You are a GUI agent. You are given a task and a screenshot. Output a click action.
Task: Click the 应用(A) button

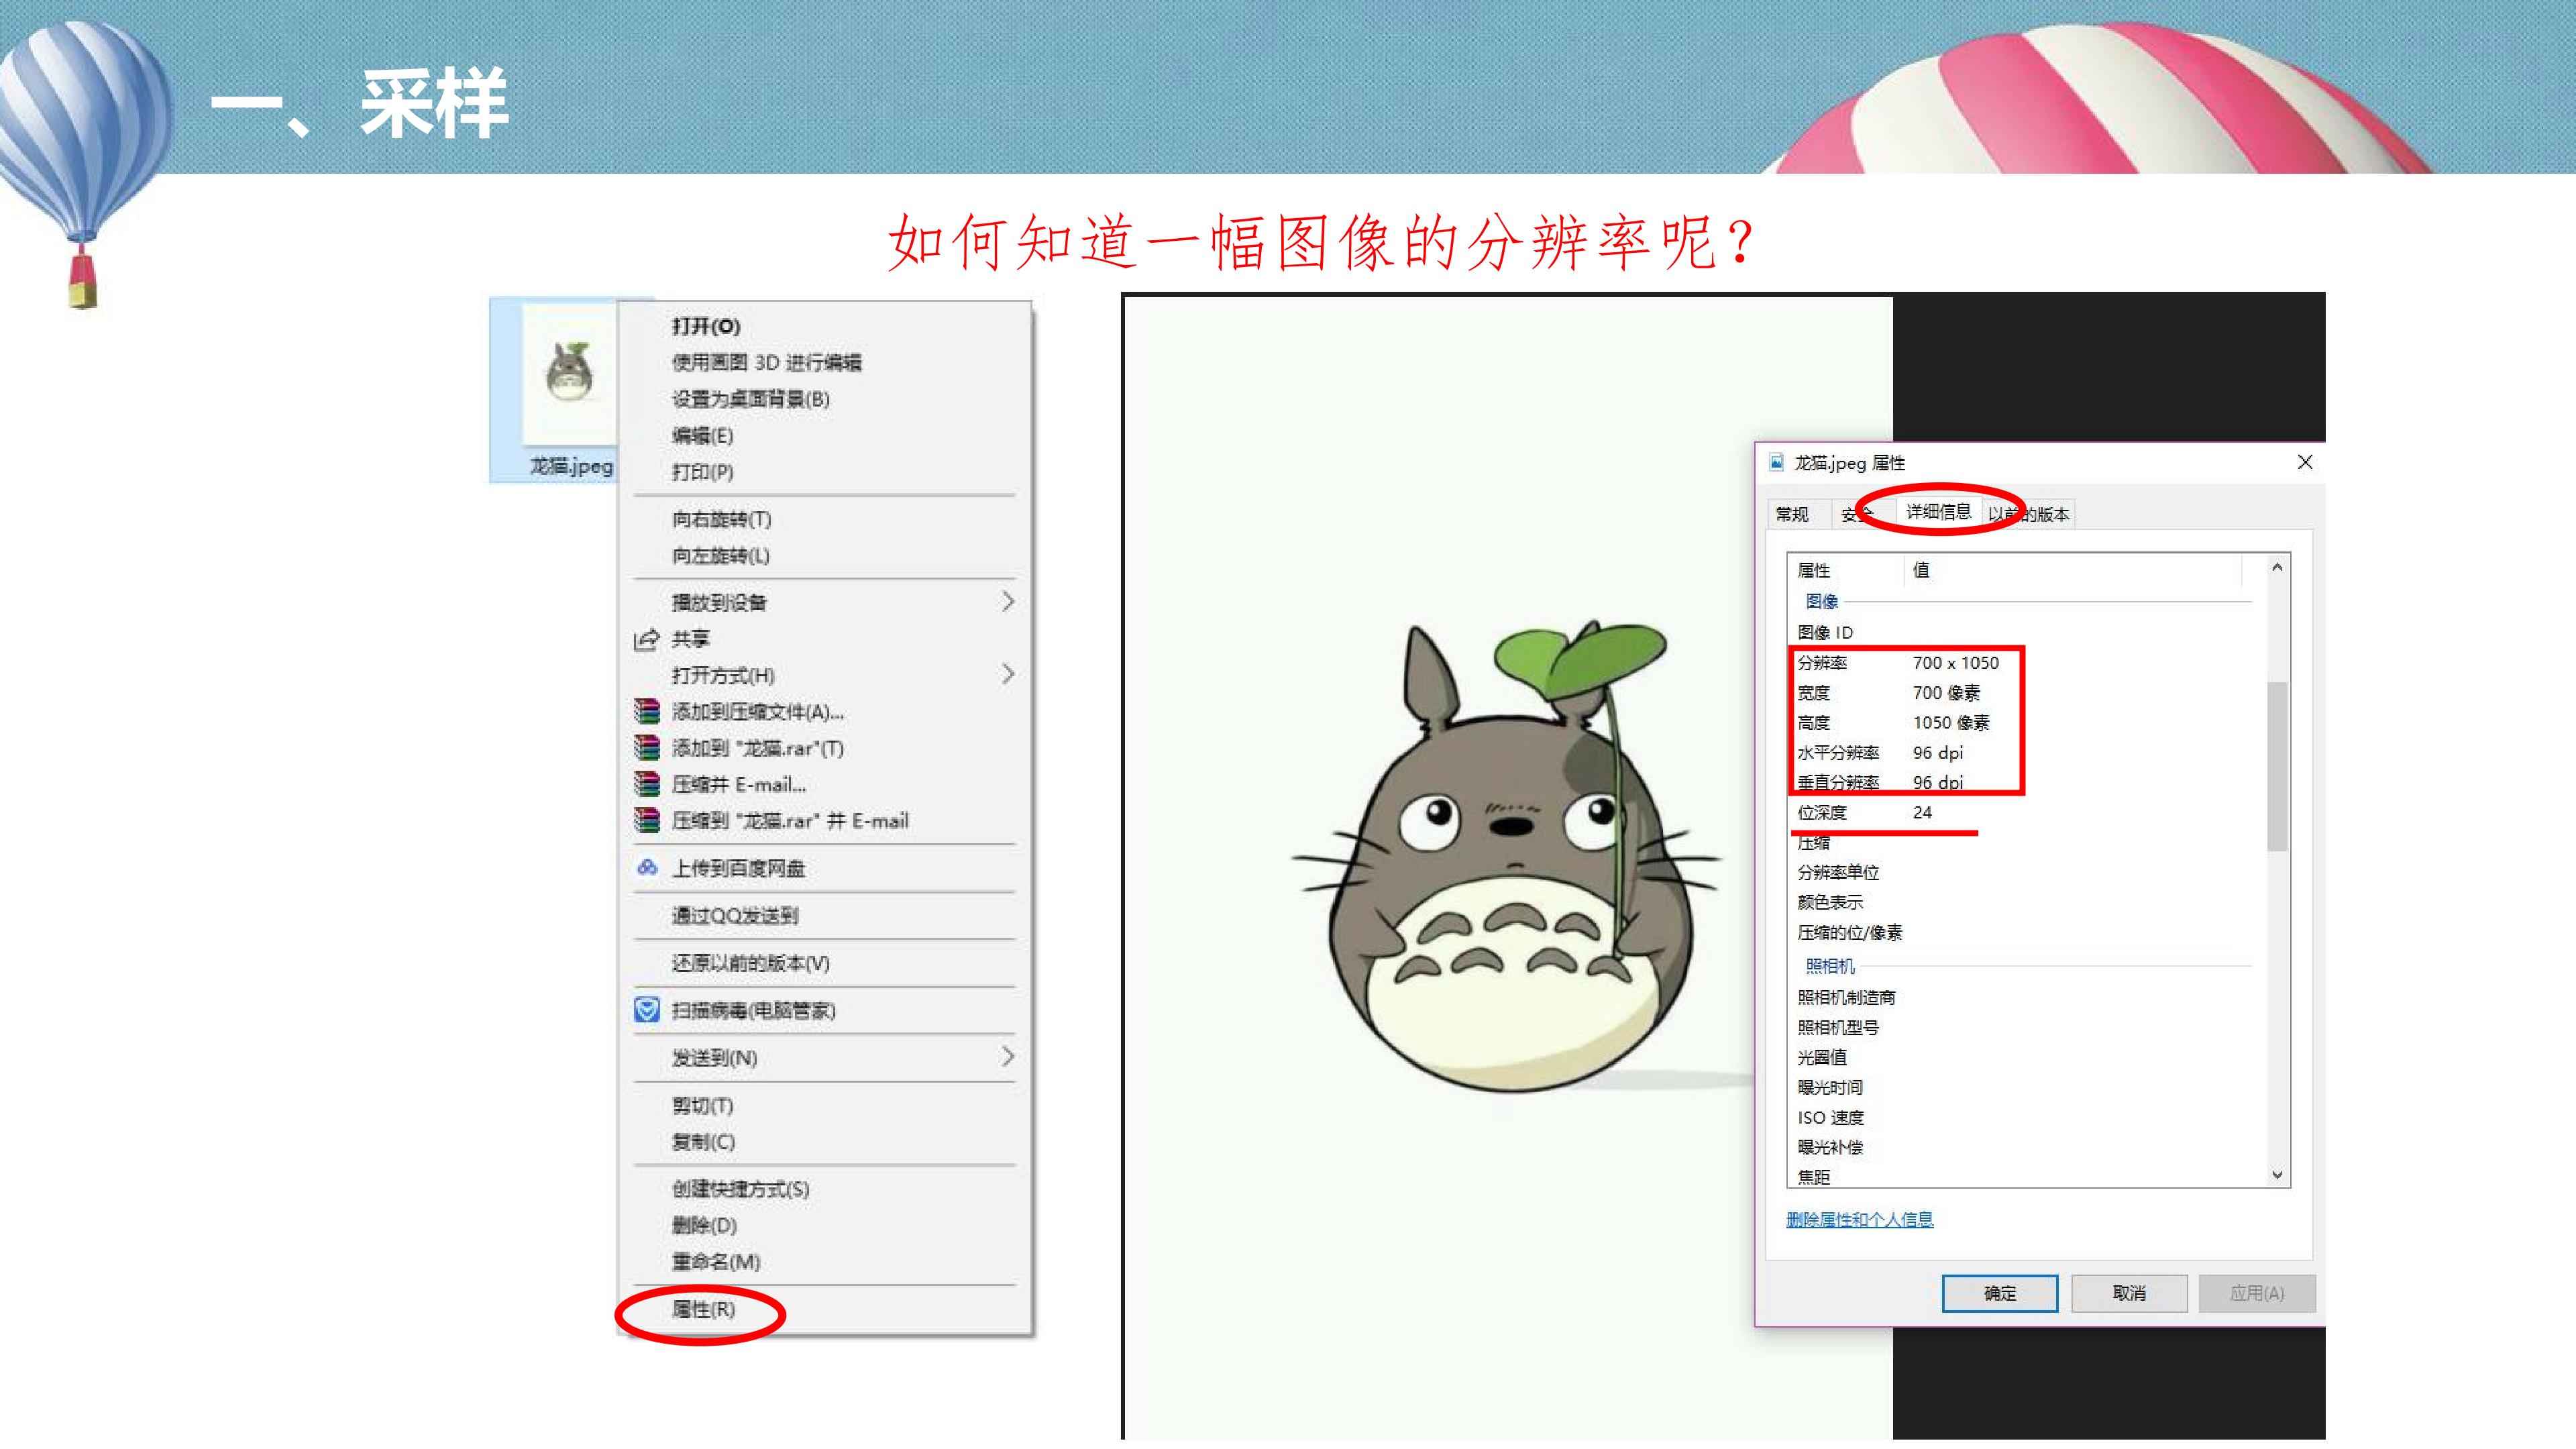[2257, 1293]
